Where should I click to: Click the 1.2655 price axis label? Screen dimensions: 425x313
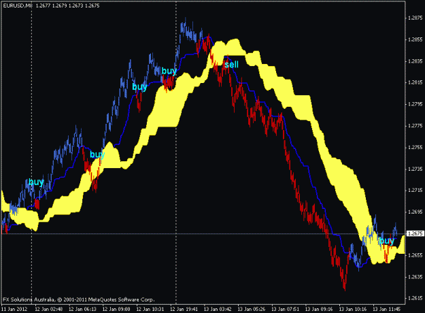coord(415,255)
